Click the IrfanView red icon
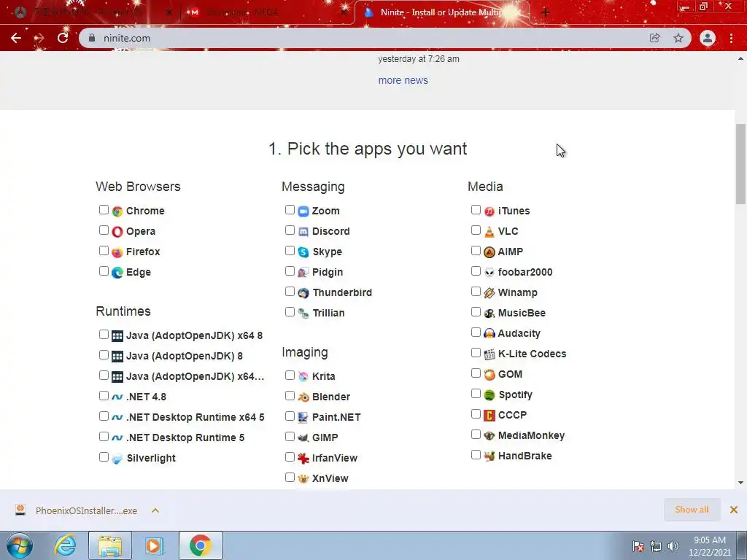 click(x=303, y=458)
